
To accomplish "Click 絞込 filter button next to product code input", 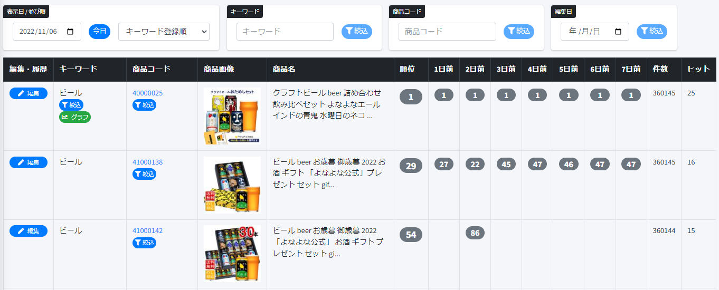I will point(519,32).
